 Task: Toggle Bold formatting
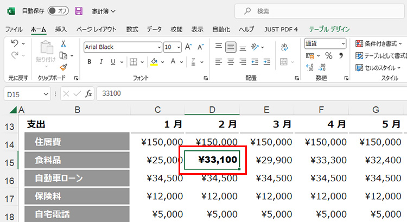89,61
